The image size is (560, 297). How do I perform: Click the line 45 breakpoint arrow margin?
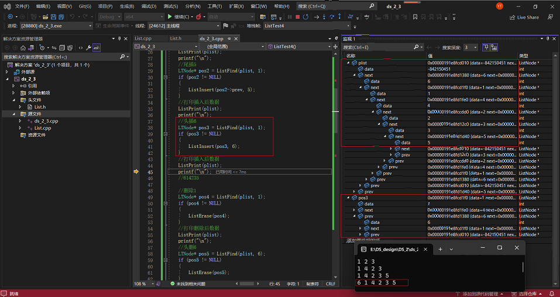136,172
